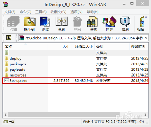Select the payloads folder icon

point(7,70)
